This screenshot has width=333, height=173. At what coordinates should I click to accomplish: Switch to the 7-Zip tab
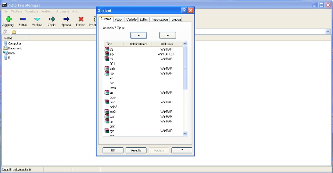[x=118, y=19]
